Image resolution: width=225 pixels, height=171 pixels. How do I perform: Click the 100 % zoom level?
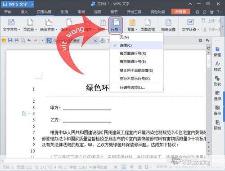pyautogui.click(x=162, y=167)
